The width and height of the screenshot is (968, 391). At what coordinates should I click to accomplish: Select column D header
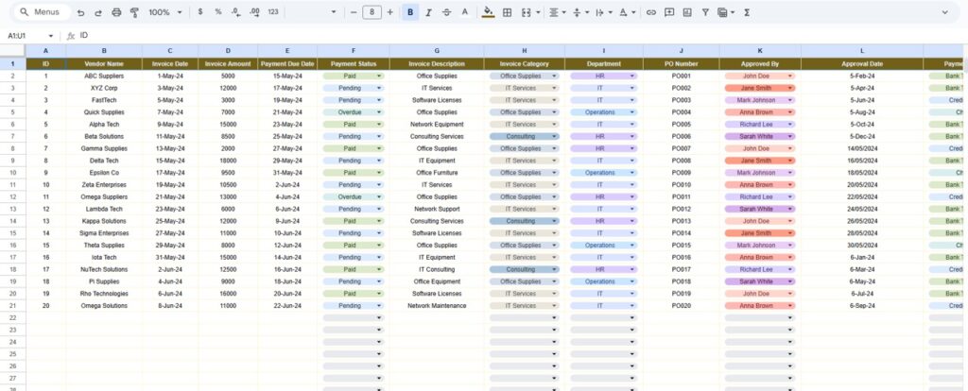click(x=228, y=51)
